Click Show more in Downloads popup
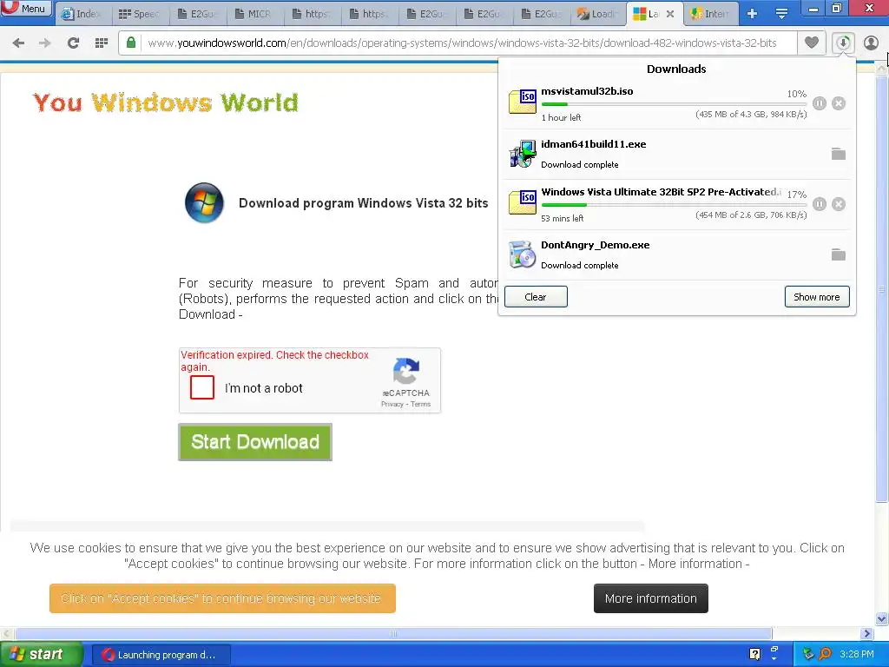This screenshot has height=667, width=889. click(817, 297)
